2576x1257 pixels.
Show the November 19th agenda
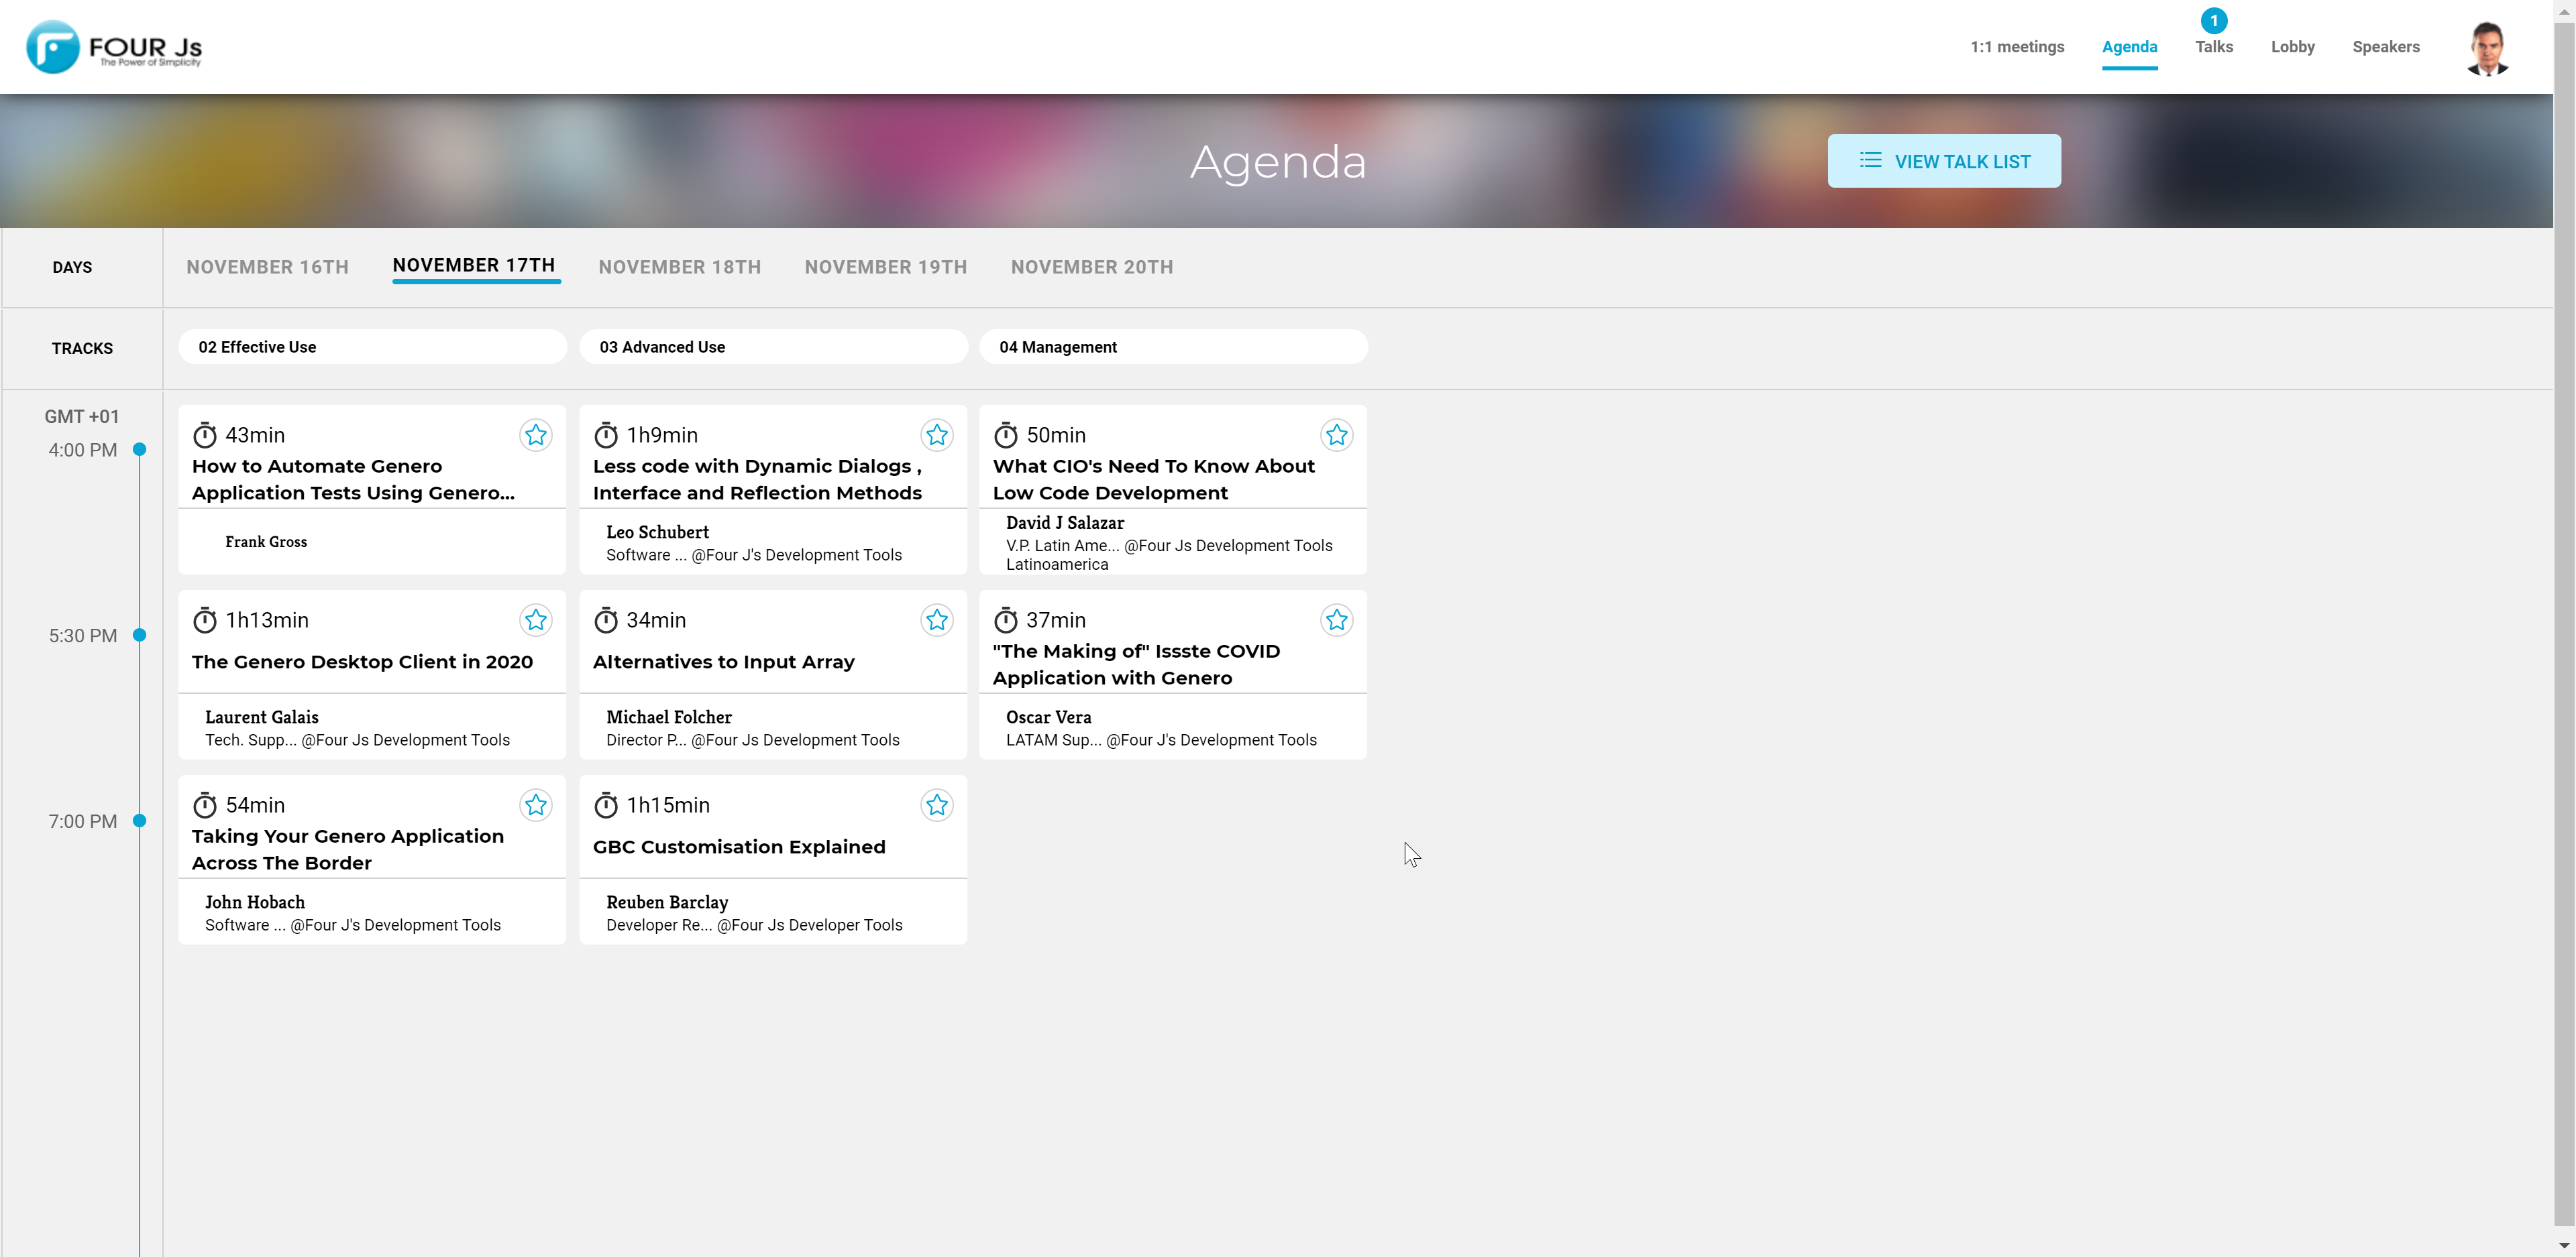tap(886, 267)
